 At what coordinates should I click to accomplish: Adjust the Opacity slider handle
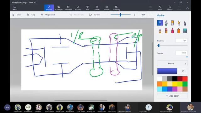tap(187, 57)
